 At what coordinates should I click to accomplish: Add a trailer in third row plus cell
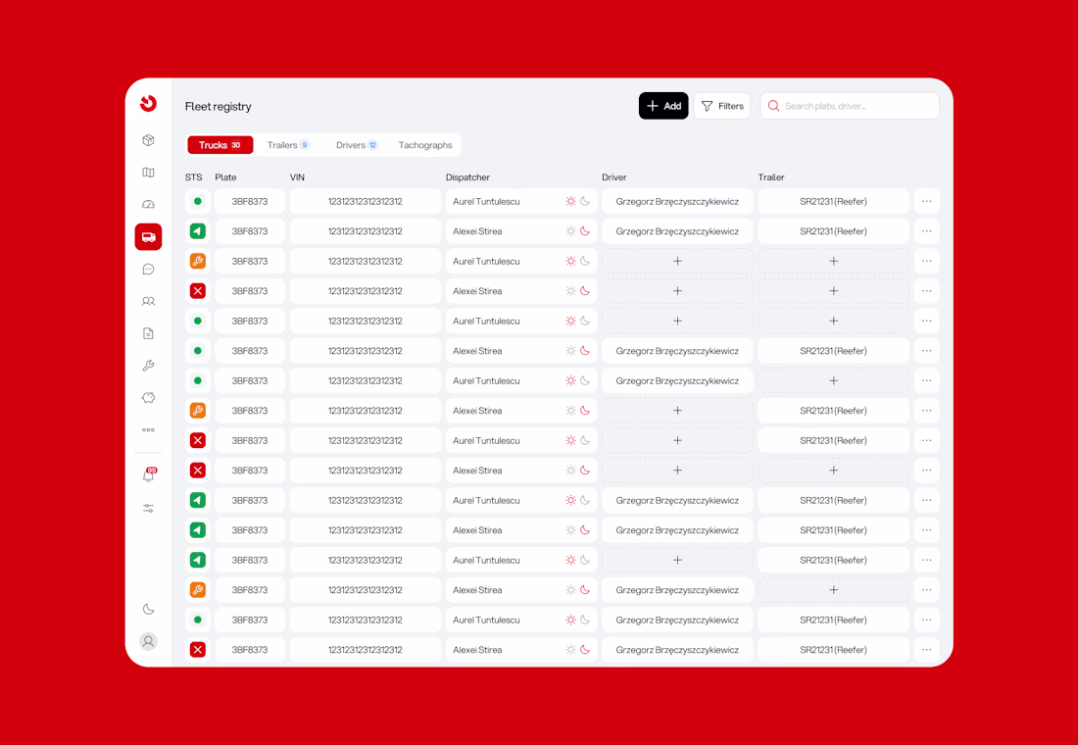point(833,262)
